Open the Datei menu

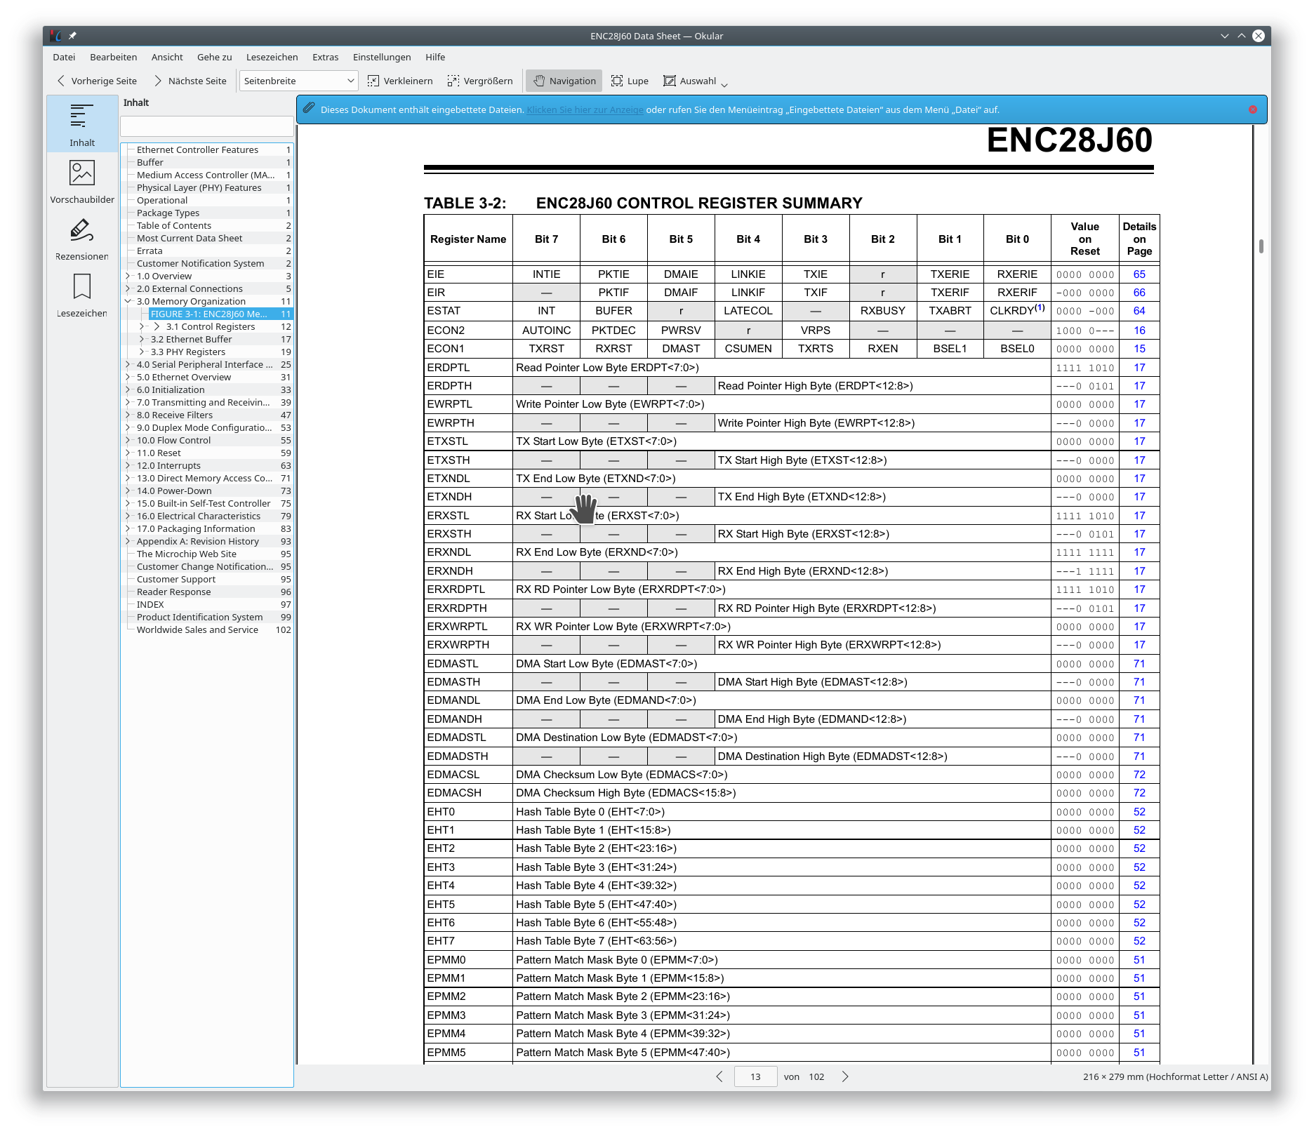[x=64, y=57]
